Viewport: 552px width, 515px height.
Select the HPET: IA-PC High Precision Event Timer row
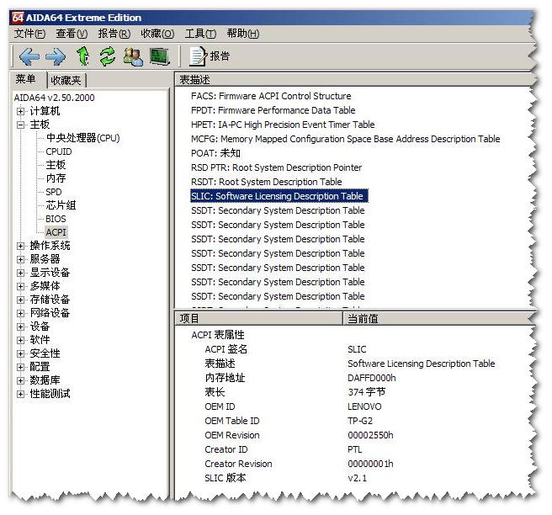[x=283, y=125]
